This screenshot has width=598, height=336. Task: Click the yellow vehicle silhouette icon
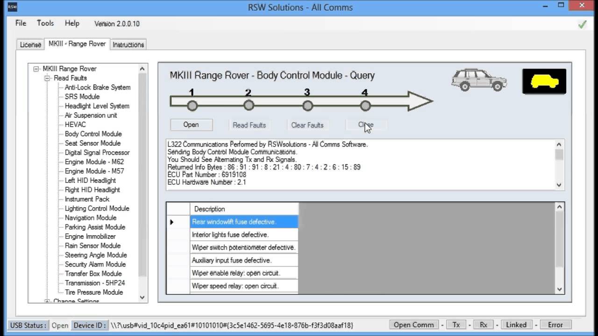click(x=544, y=81)
